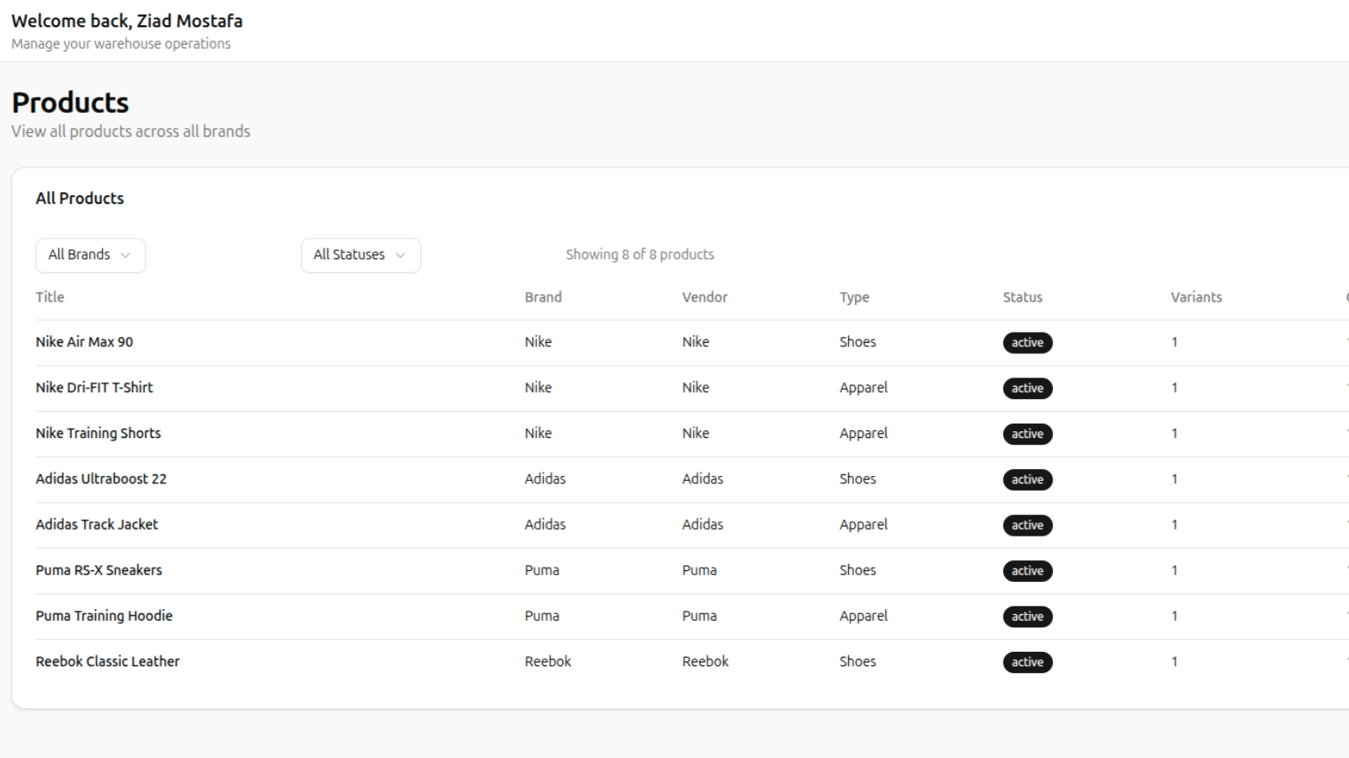Click the Nike Dri-FIT T-Shirt title
This screenshot has height=758, width=1349.
point(94,387)
